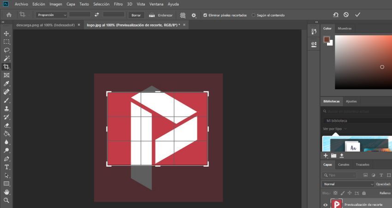The width and height of the screenshot is (392, 208).
Task: Select the Type tool
Action: (6, 167)
